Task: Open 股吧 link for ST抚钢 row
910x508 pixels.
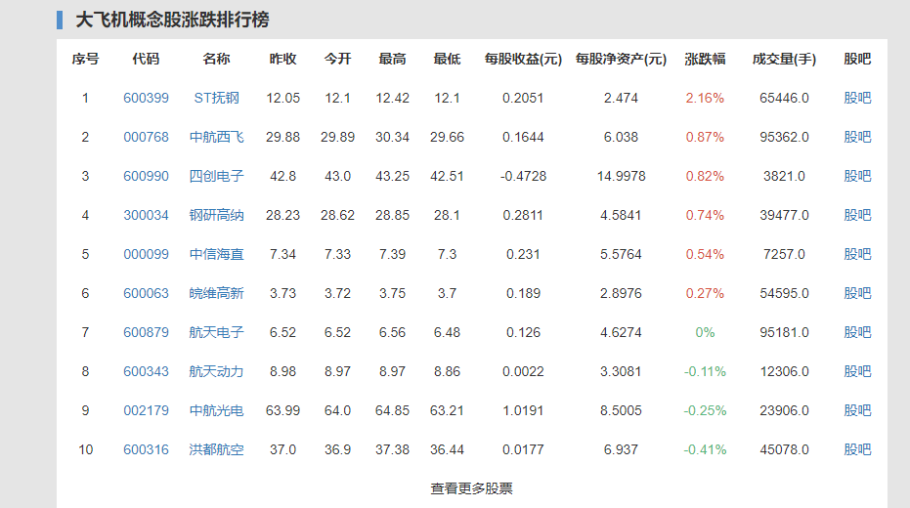Action: pyautogui.click(x=857, y=98)
